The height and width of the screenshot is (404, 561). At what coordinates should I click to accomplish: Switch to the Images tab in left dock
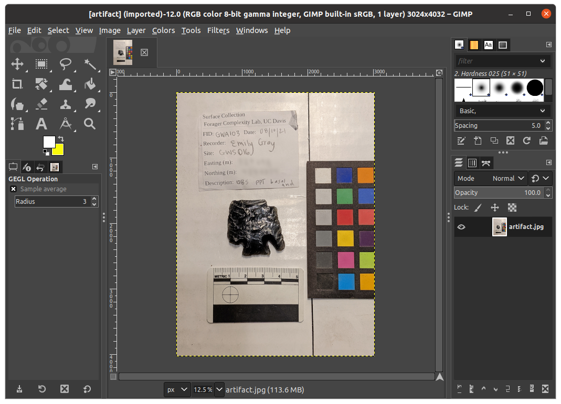(x=55, y=167)
